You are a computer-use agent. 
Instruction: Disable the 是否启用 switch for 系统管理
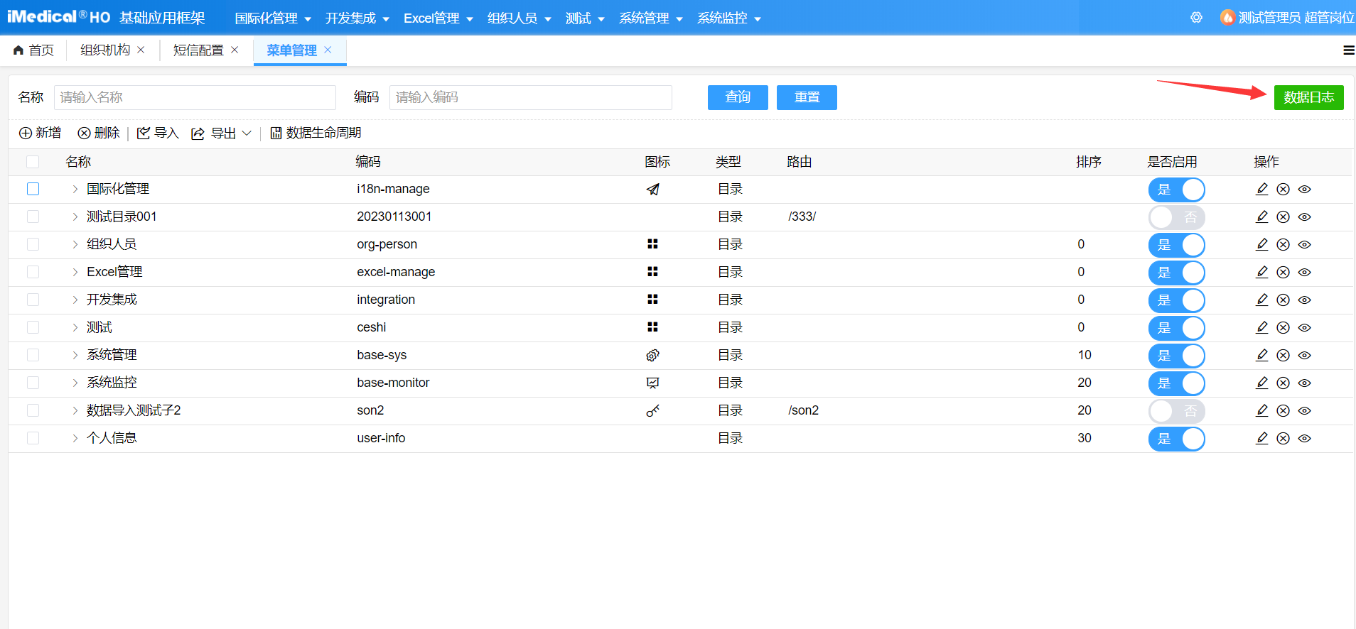(1176, 356)
